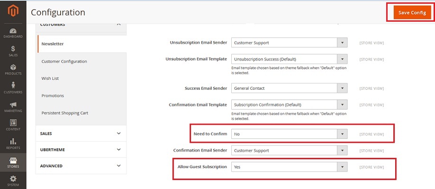Open the Confirmation Email Sender dropdown
Viewport: 435px width, 189px height.
click(290, 151)
